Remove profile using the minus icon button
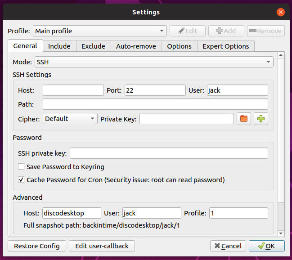Screen dimensions: 292x260 click(x=266, y=31)
